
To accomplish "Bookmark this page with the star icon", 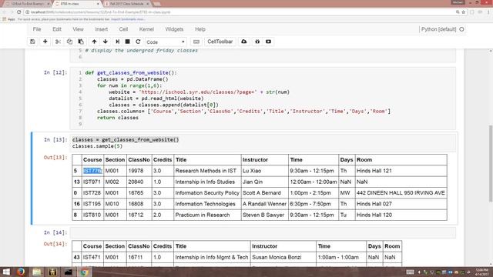I will 464,12.
